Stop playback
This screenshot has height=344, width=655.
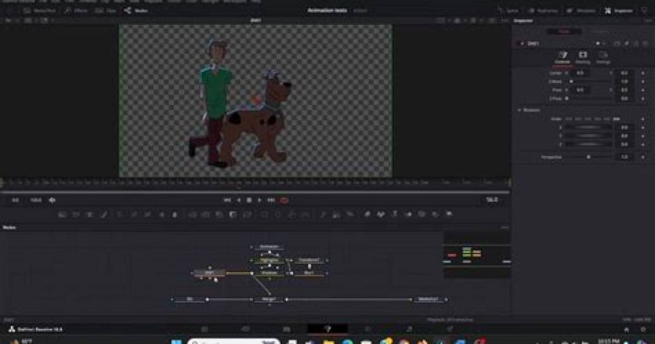249,200
